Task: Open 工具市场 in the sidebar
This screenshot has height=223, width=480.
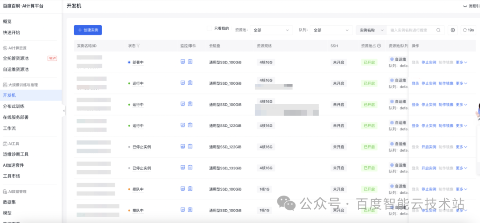Action: tap(12, 176)
